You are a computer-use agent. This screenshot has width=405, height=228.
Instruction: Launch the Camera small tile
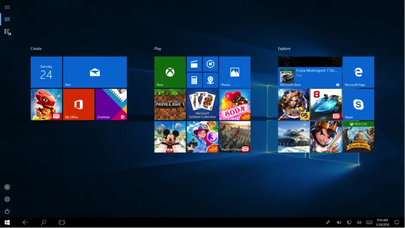(210, 80)
